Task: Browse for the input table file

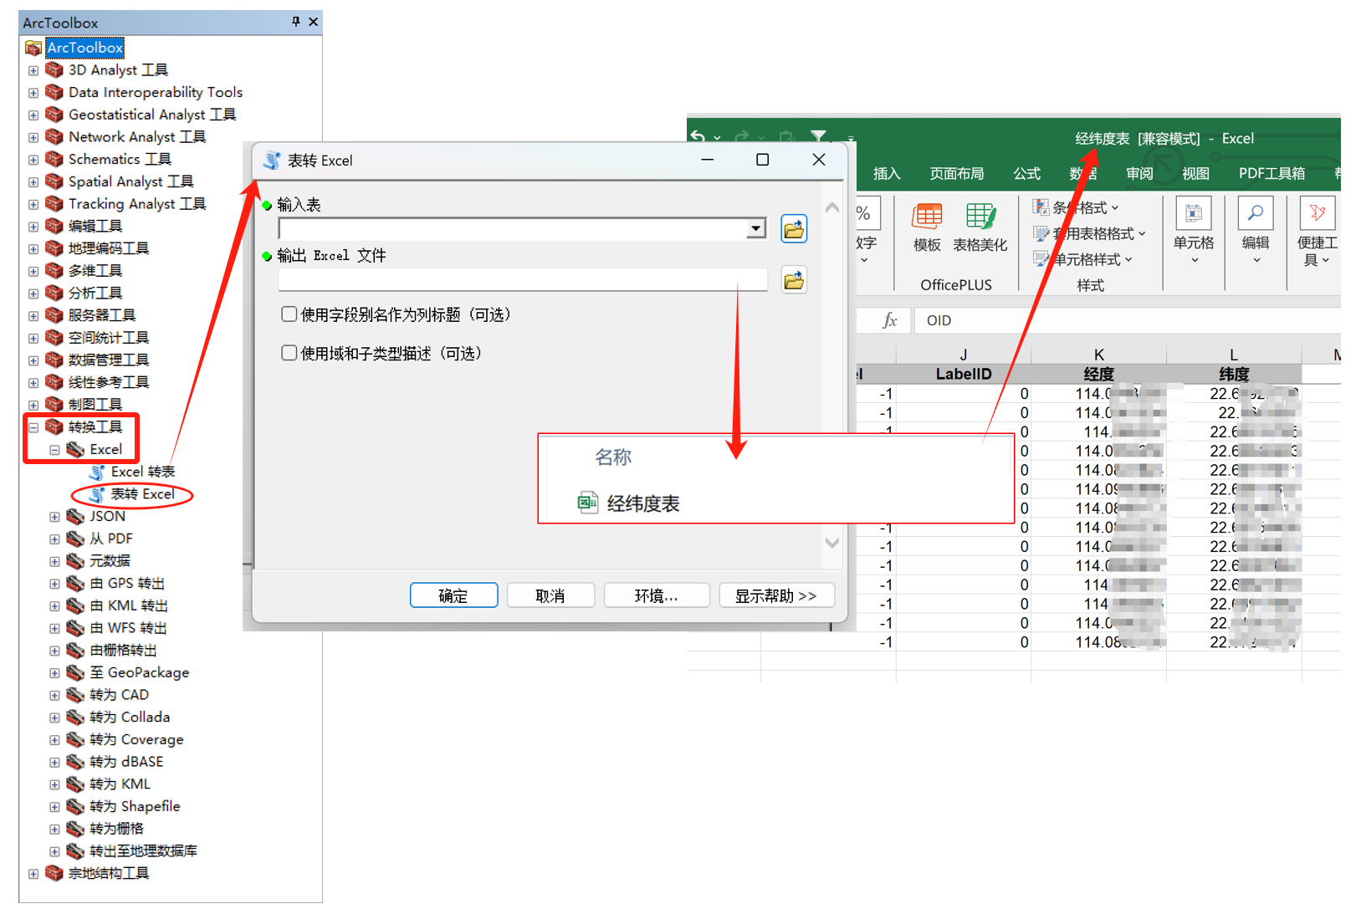Action: (794, 228)
